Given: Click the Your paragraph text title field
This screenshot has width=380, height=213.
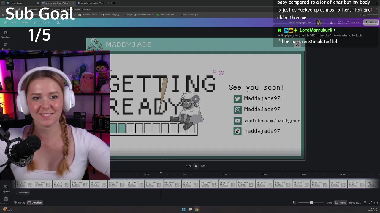Looking at the screenshot, I should point(300,22).
